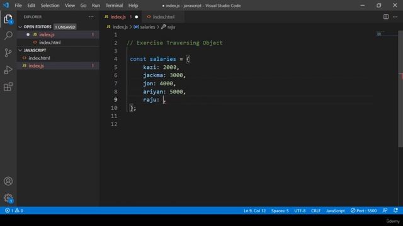Switch to the index.html editor tab

163,17
